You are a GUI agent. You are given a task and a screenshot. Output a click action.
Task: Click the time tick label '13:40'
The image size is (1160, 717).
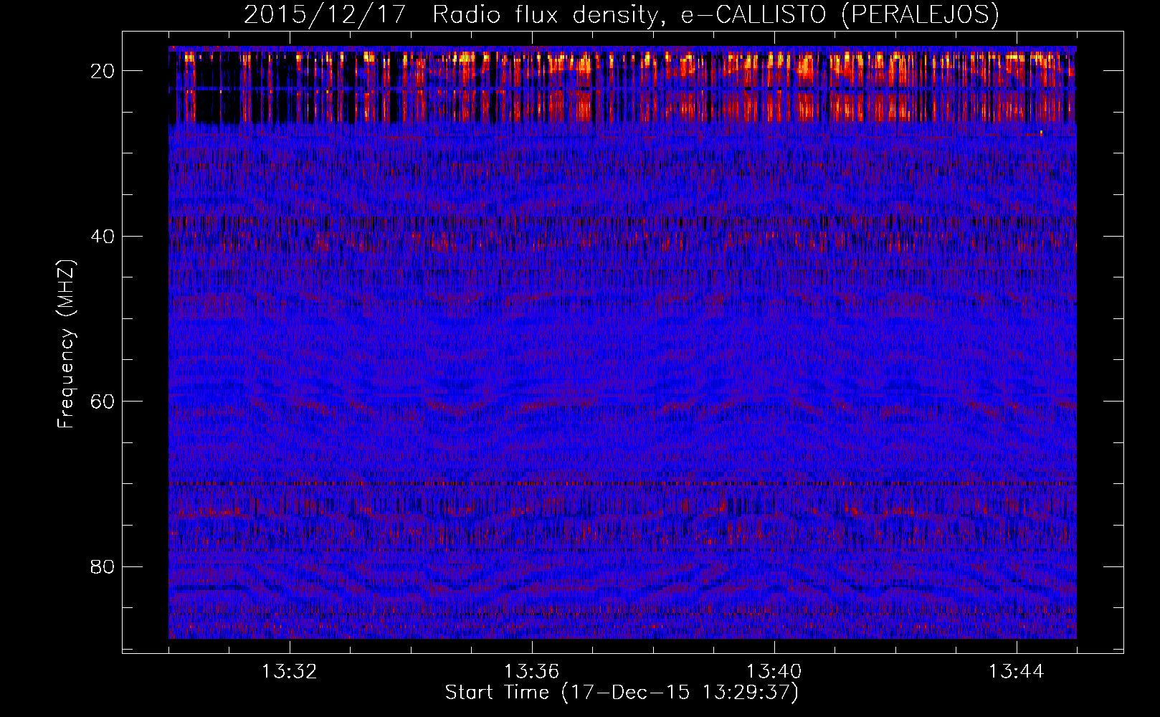(x=774, y=672)
